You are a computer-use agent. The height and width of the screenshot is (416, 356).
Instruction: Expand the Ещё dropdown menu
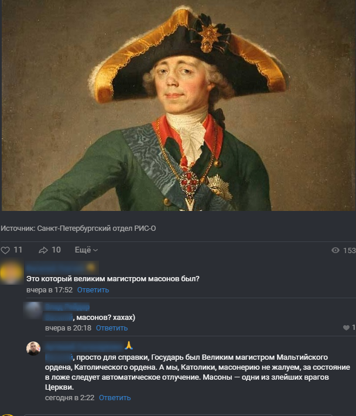pyautogui.click(x=87, y=250)
